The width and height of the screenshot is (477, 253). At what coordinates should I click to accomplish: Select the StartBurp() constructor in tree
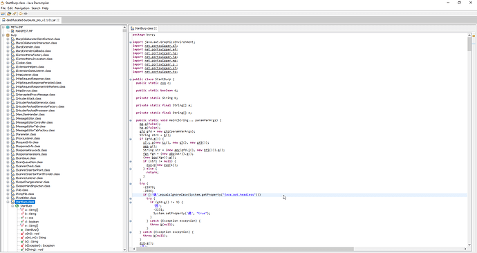32,230
